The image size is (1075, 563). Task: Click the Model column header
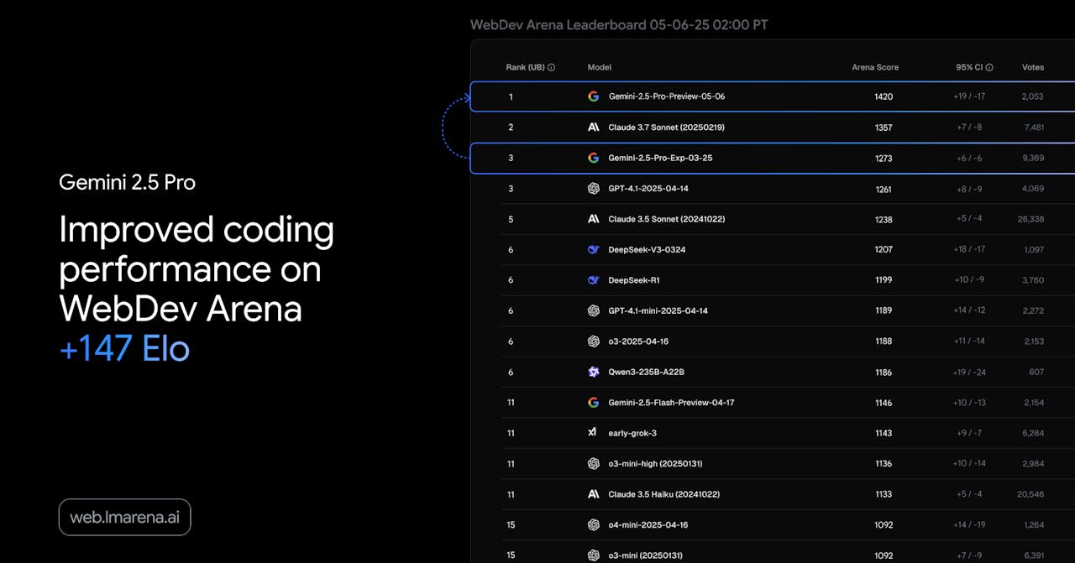click(x=600, y=67)
